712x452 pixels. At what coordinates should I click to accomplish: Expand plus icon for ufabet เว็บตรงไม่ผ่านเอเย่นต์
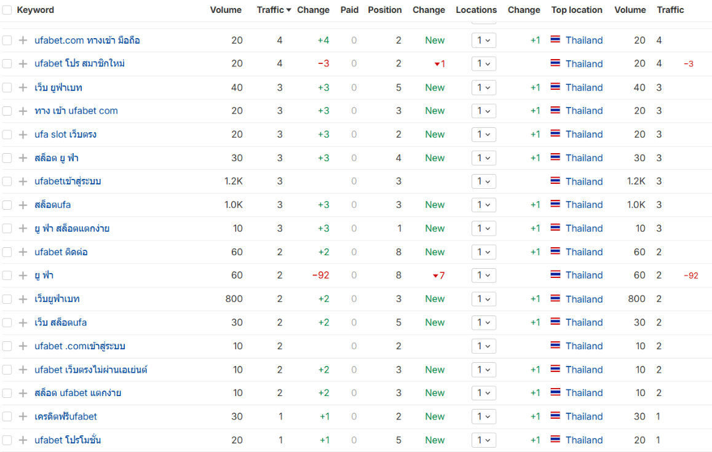click(x=23, y=370)
